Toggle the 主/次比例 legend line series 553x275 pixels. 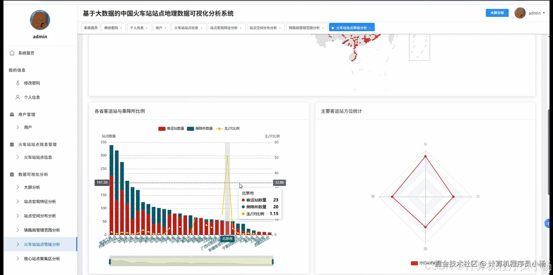point(228,128)
